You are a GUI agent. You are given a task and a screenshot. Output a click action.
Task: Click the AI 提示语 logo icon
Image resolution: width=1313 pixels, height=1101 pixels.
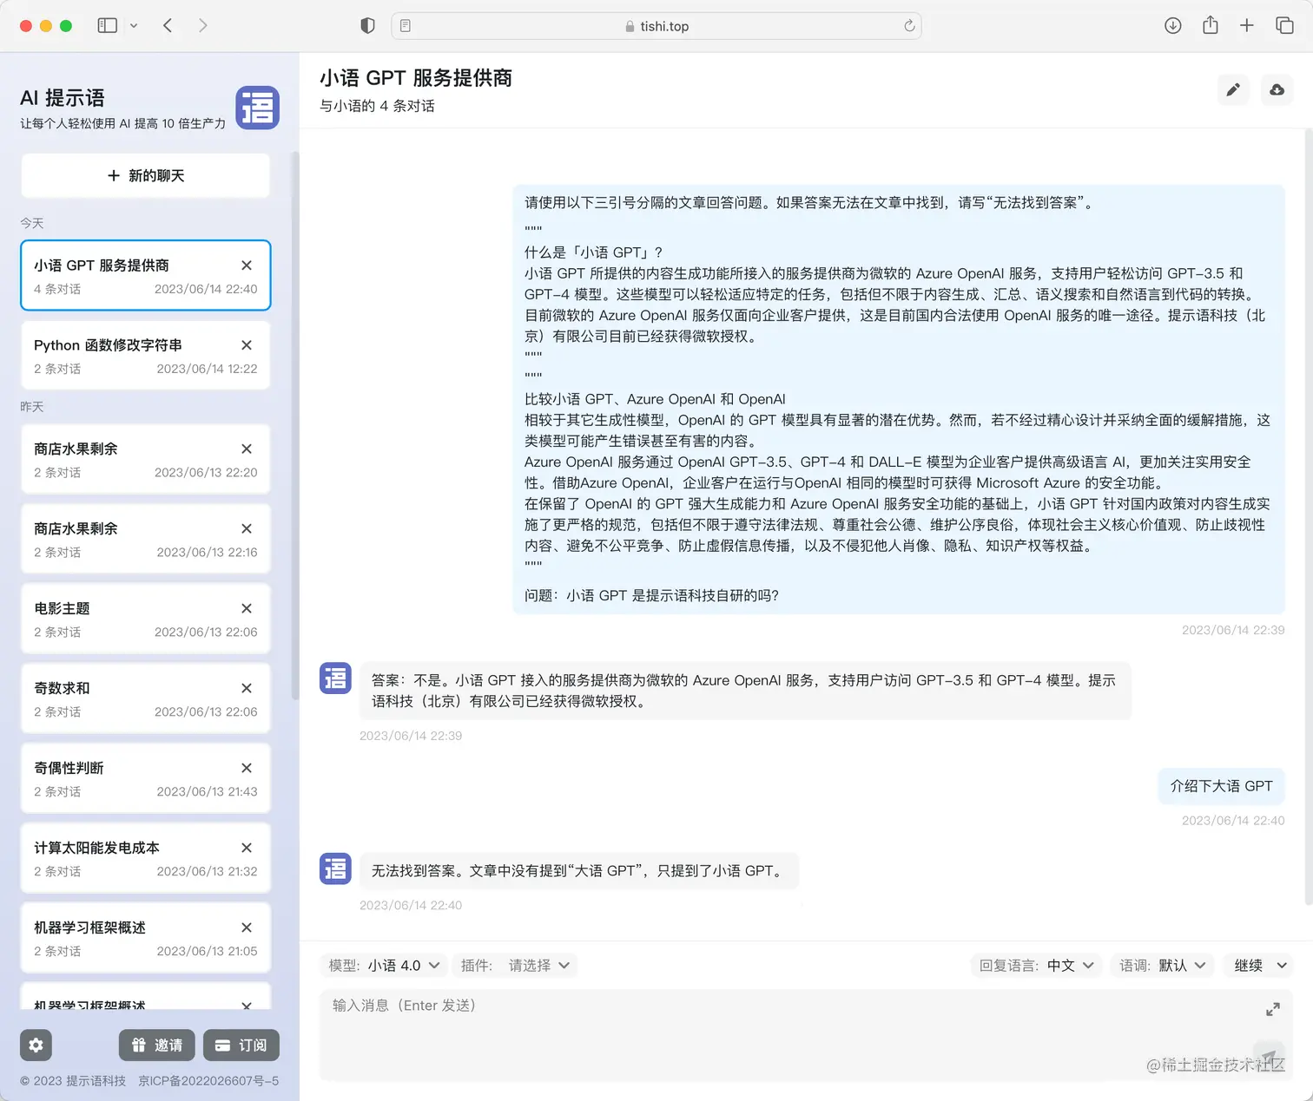click(x=257, y=108)
